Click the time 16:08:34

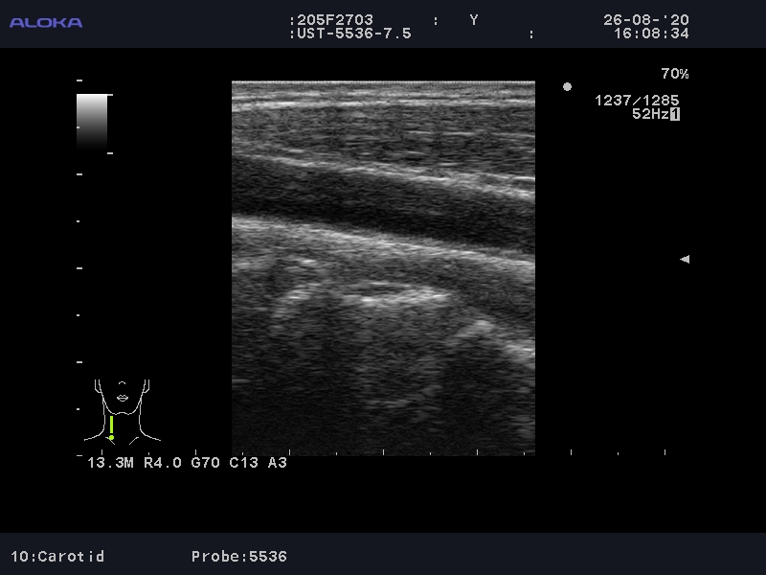click(651, 34)
